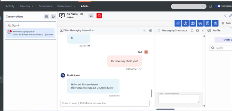Click the 3:09:20 PM timestamp
The height and width of the screenshot is (111, 232).
(x=114, y=96)
